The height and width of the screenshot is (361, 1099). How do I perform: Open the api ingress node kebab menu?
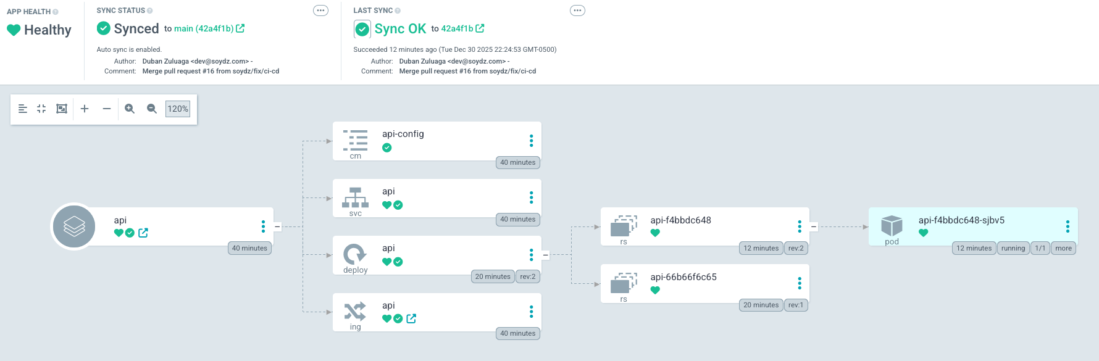(x=531, y=312)
